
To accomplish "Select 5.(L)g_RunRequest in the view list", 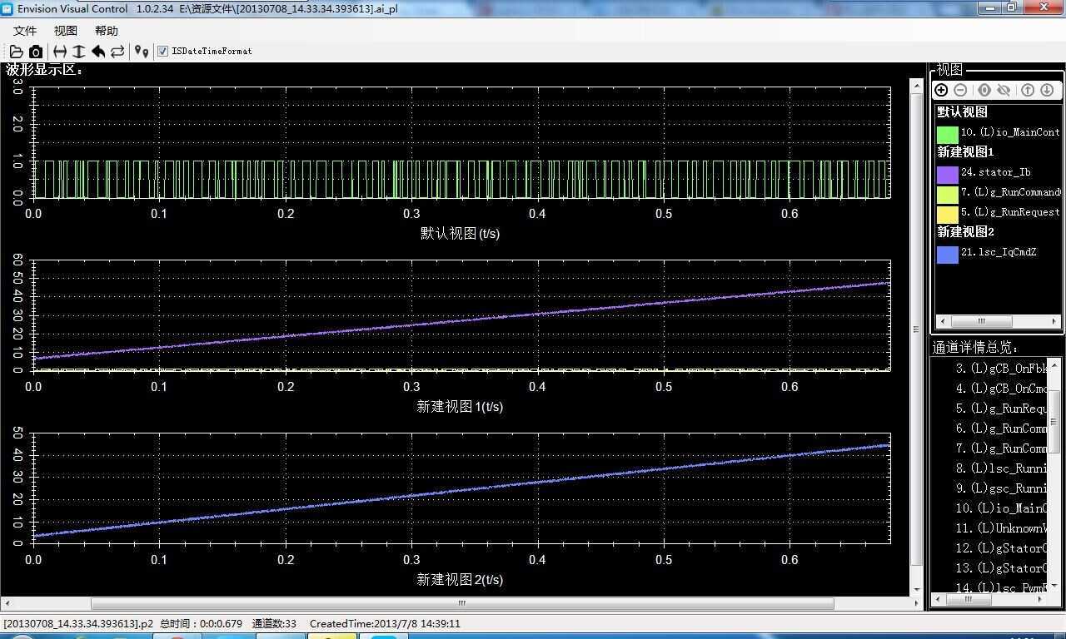I will click(1010, 212).
